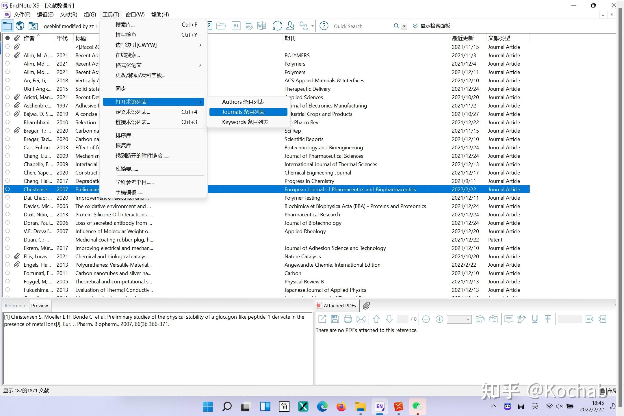Open WeChat from the taskbar
Viewport: 624px width, 416px height.
(x=417, y=406)
